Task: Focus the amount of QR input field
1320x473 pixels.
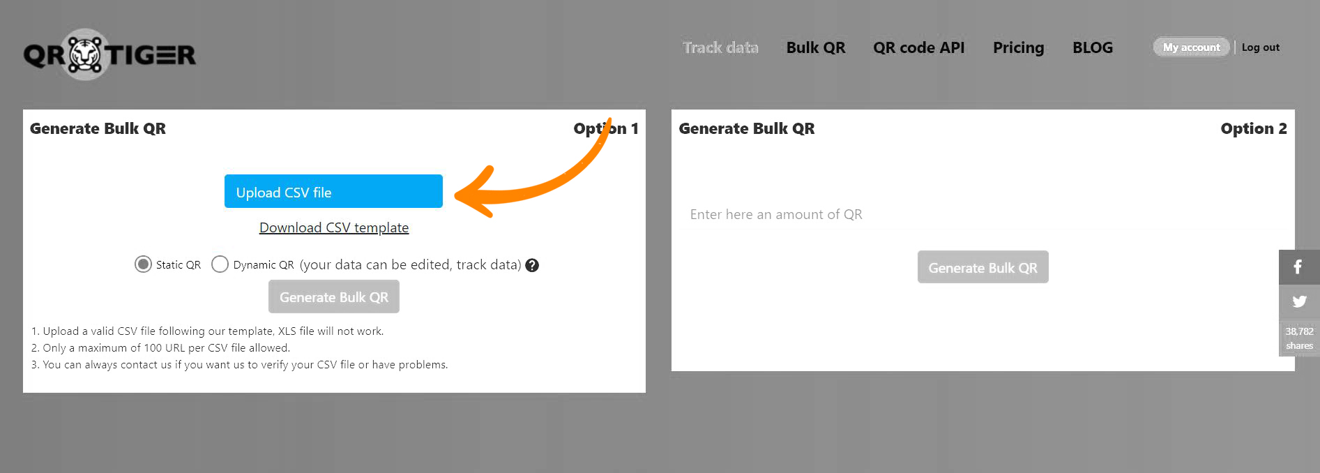Action: [x=983, y=214]
